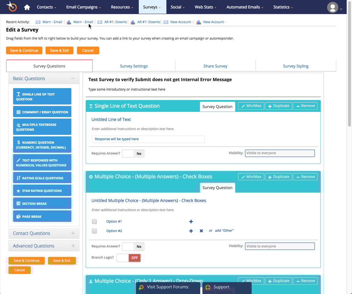The height and width of the screenshot is (294, 352).
Task: Pick the Numeric Question block
Action: coord(42,145)
